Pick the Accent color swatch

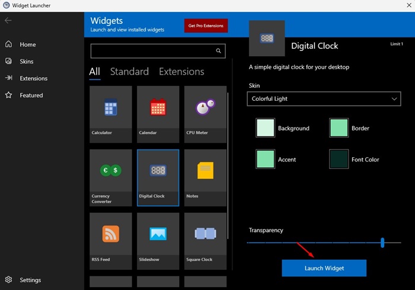[265, 159]
